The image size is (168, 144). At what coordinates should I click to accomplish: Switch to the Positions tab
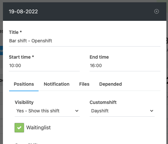(x=24, y=84)
